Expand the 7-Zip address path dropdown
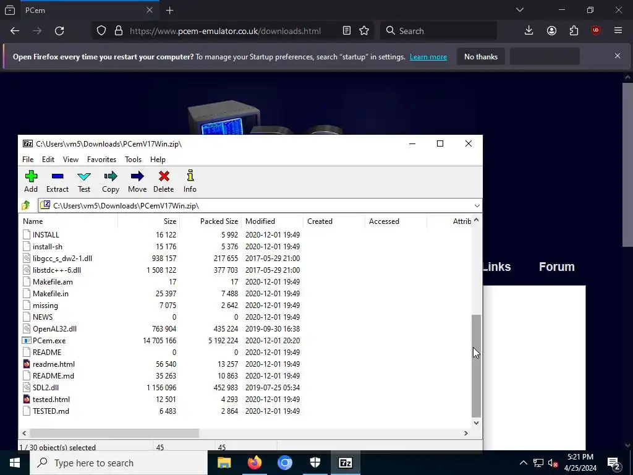Screen dimensions: 633x475 coord(477,205)
